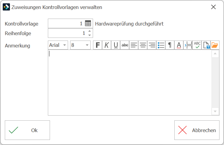
Task: Toggle bold formatting with the F button
Action: pos(98,45)
